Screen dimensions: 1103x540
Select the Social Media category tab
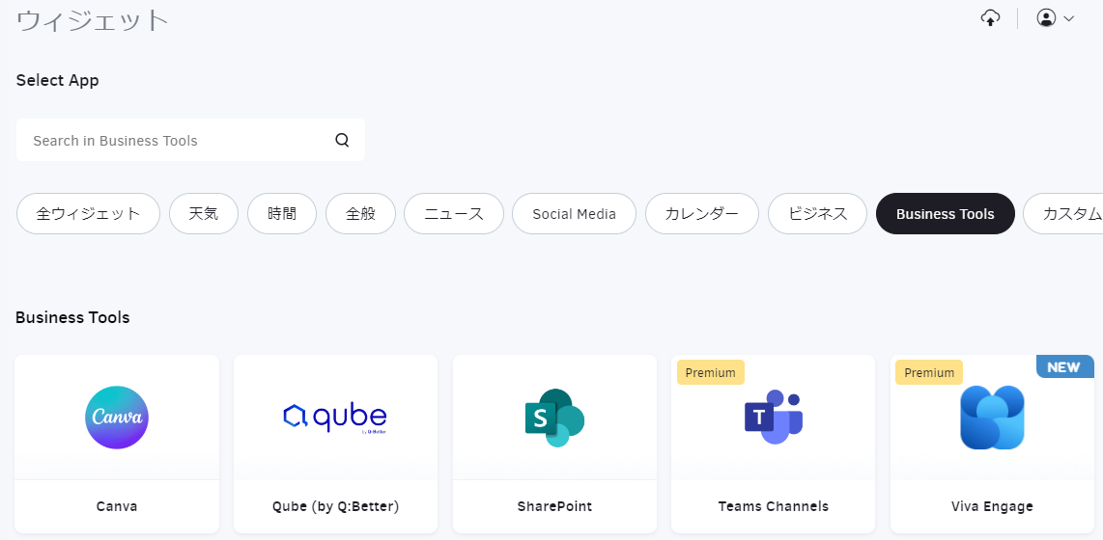coord(574,213)
